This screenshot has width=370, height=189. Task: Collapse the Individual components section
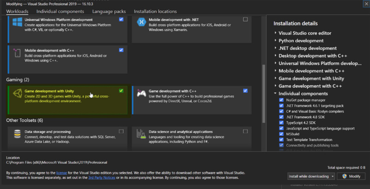click(x=275, y=94)
